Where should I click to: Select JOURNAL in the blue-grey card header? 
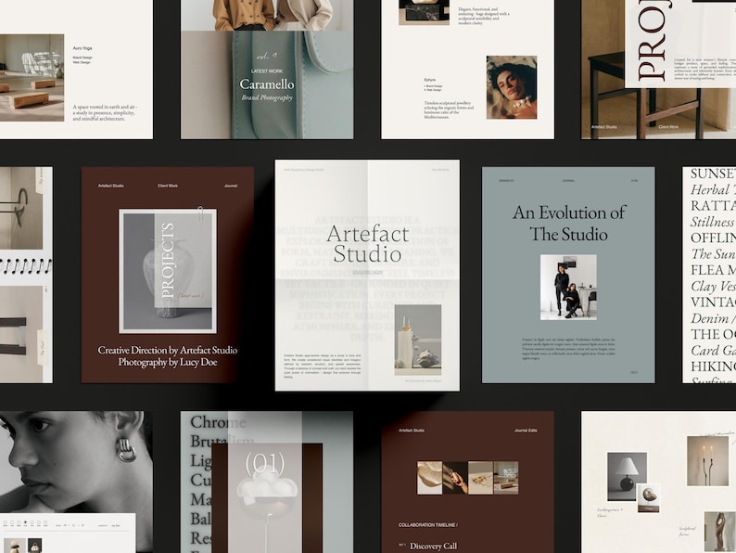(x=568, y=180)
